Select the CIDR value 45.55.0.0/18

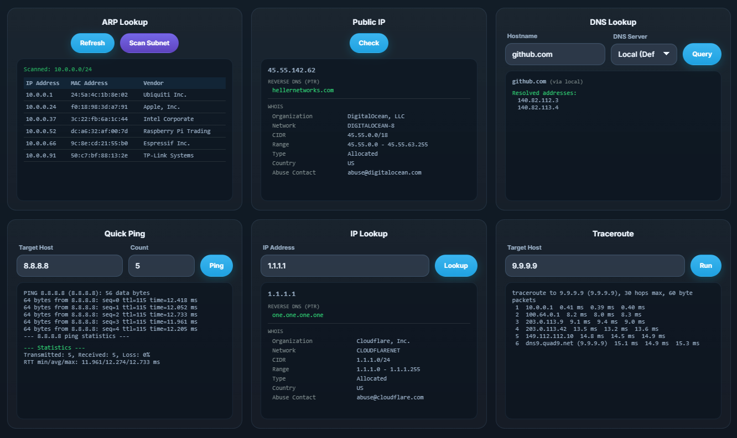(x=368, y=135)
